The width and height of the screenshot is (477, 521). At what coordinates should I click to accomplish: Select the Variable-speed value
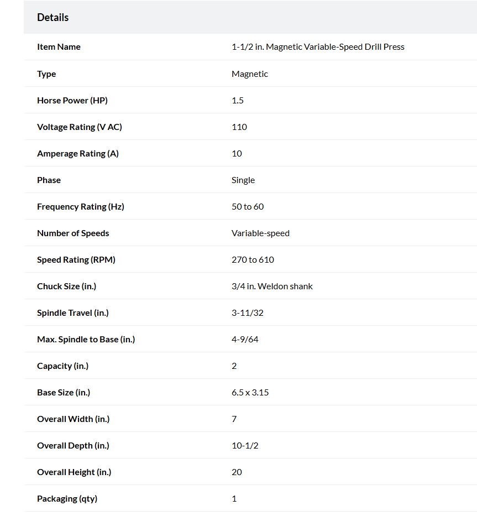click(x=260, y=233)
